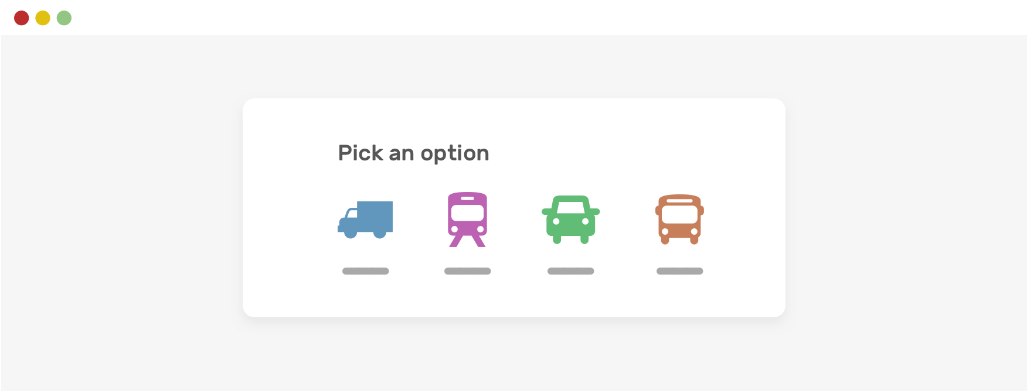
Task: Close the window with the red button
Action: coord(22,18)
